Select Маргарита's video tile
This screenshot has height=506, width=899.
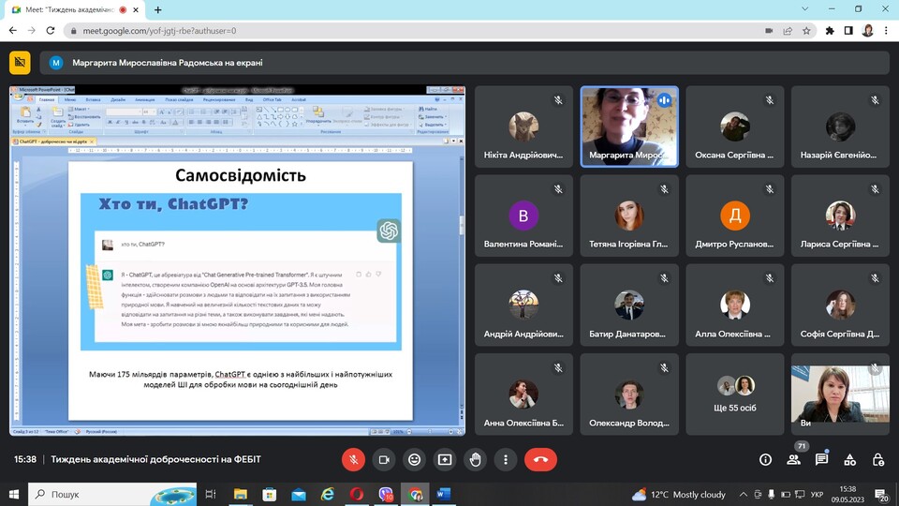point(629,126)
